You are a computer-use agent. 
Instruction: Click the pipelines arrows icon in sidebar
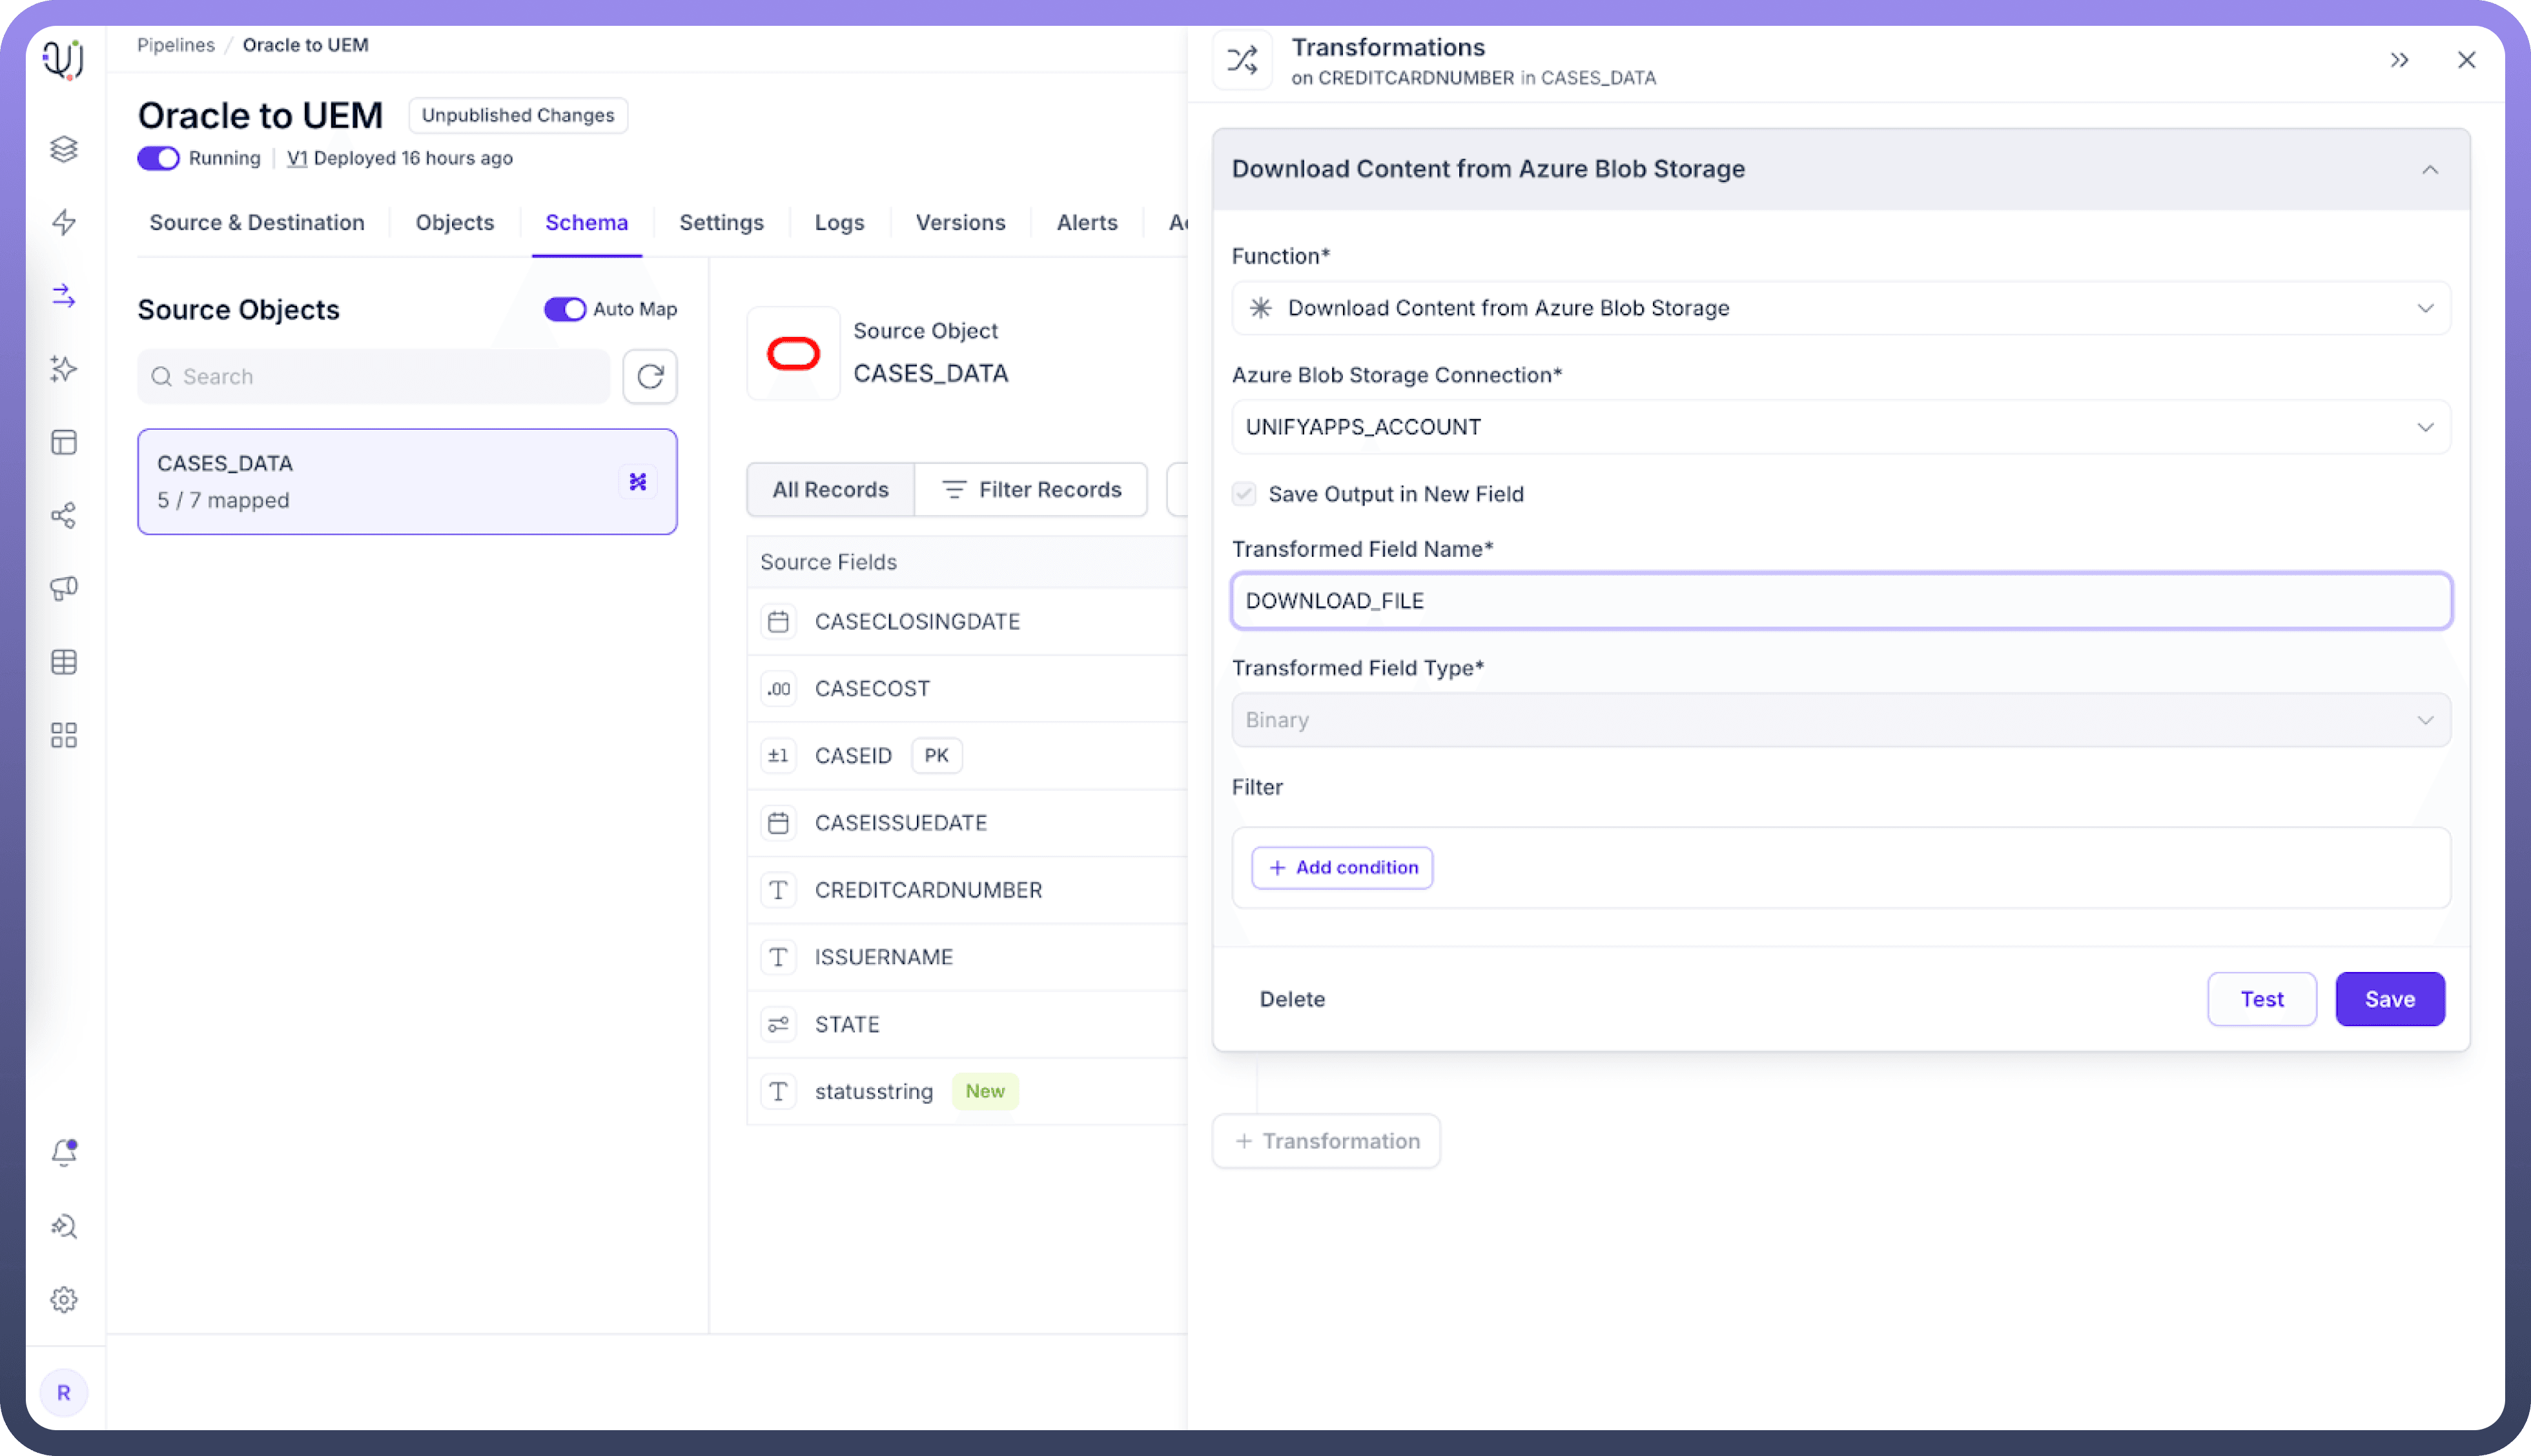click(64, 295)
